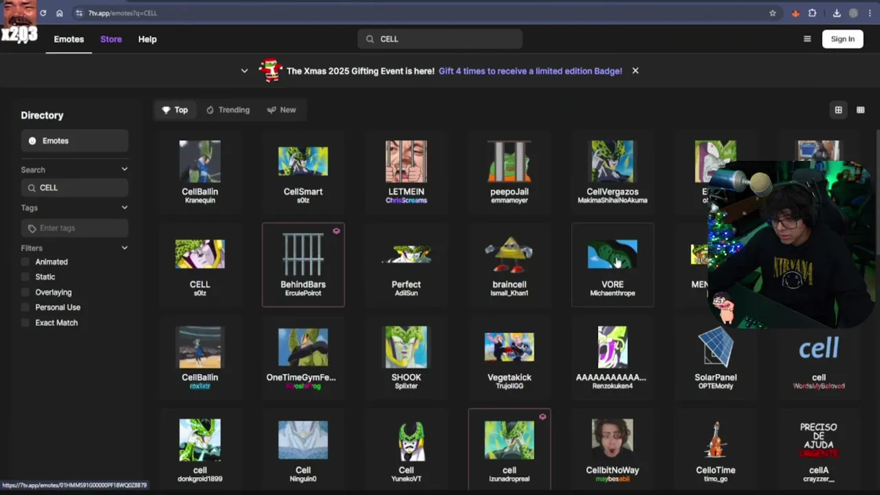
Task: Open browser downloads icon
Action: pyautogui.click(x=837, y=13)
